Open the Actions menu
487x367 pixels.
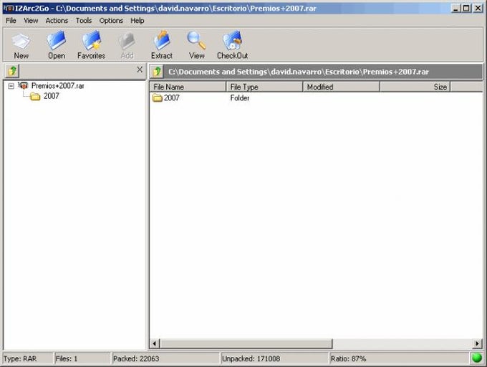click(57, 21)
